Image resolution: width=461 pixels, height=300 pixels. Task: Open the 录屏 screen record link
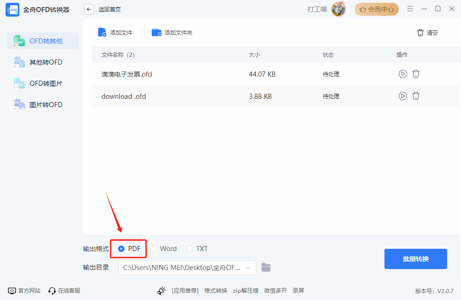pyautogui.click(x=298, y=290)
